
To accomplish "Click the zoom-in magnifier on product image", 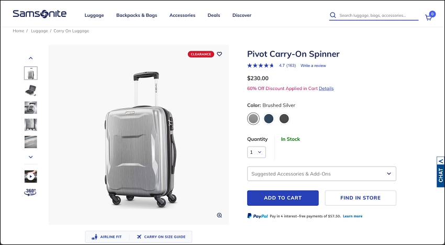I will tap(219, 215).
